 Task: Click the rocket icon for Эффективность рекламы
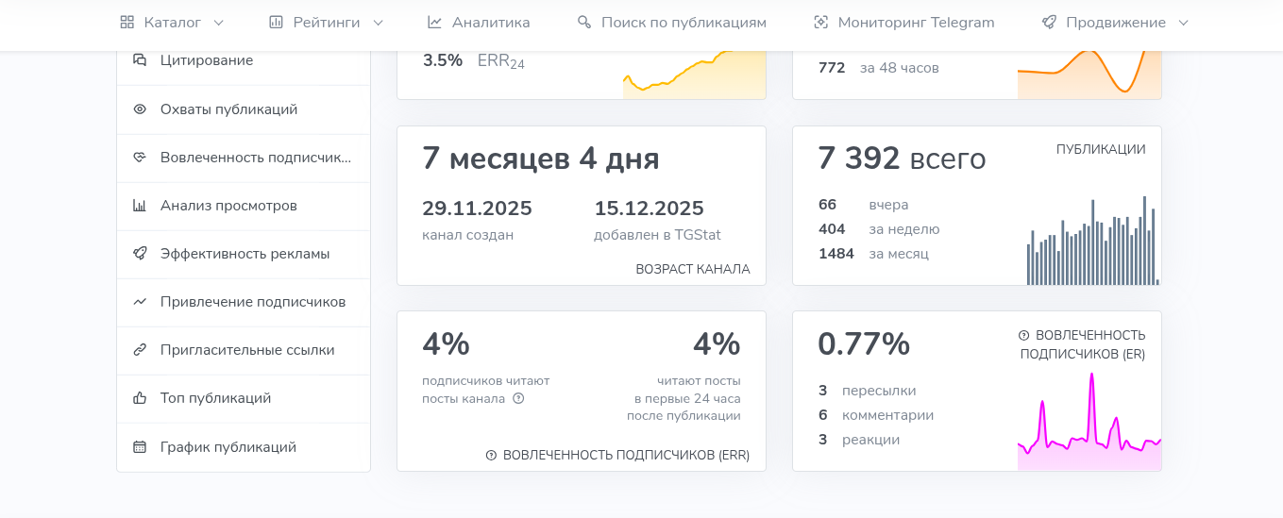pyautogui.click(x=140, y=254)
